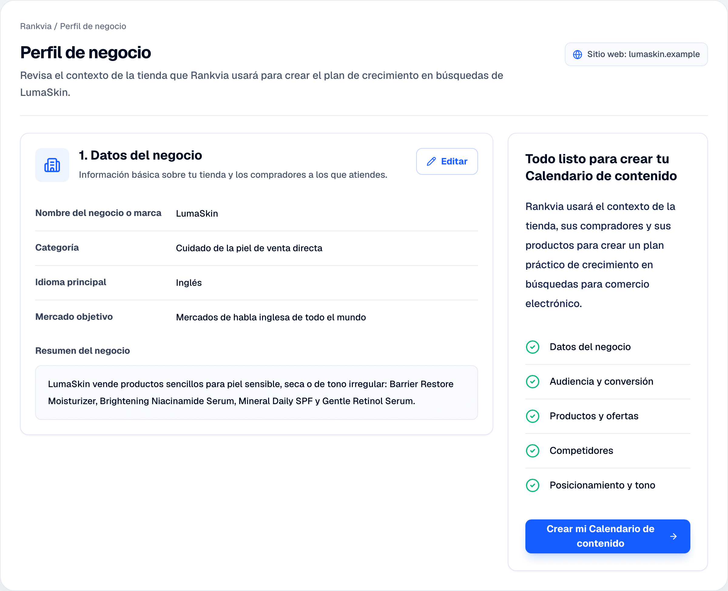Screen dimensions: 728x591
Task: Select the Audiencia y conversión checklist label
Action: coord(602,382)
